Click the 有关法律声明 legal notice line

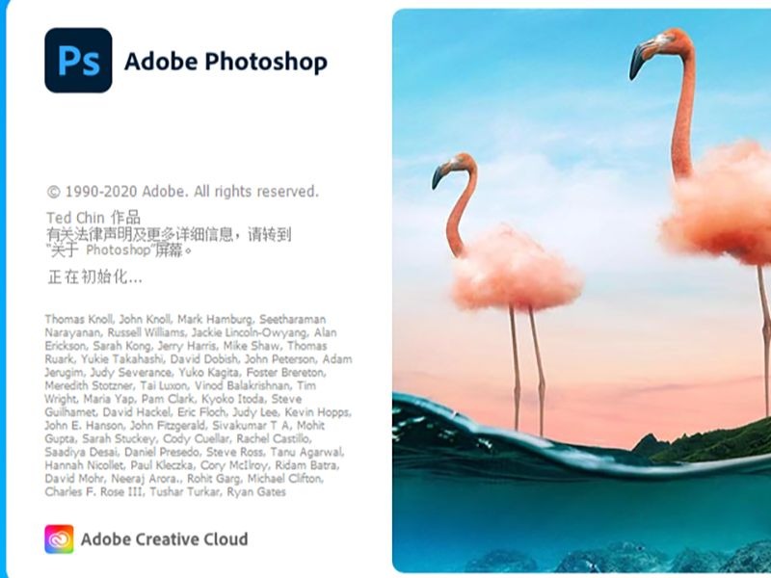[169, 234]
